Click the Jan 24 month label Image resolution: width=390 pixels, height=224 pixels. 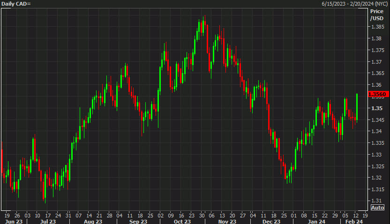coord(316,221)
